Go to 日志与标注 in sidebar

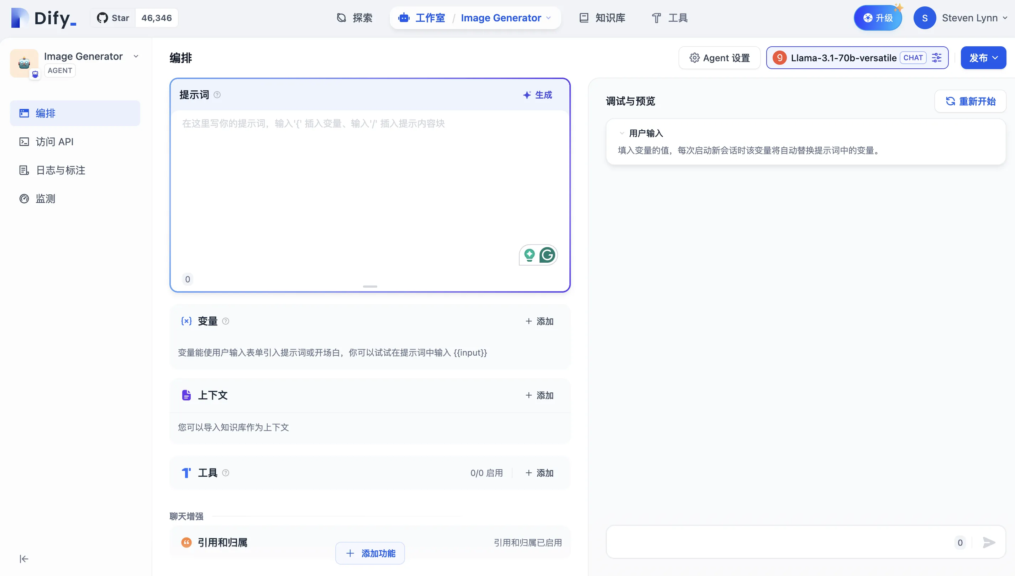[61, 170]
